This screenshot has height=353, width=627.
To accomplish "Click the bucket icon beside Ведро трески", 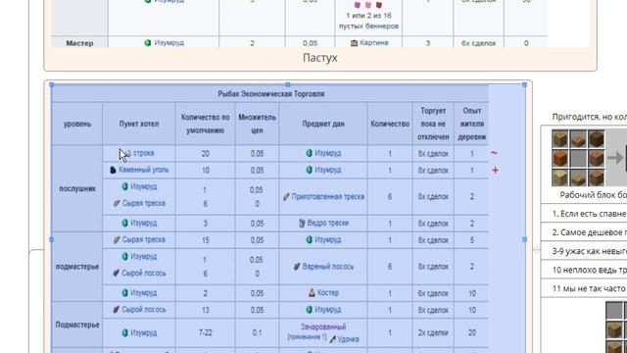I will click(x=302, y=223).
